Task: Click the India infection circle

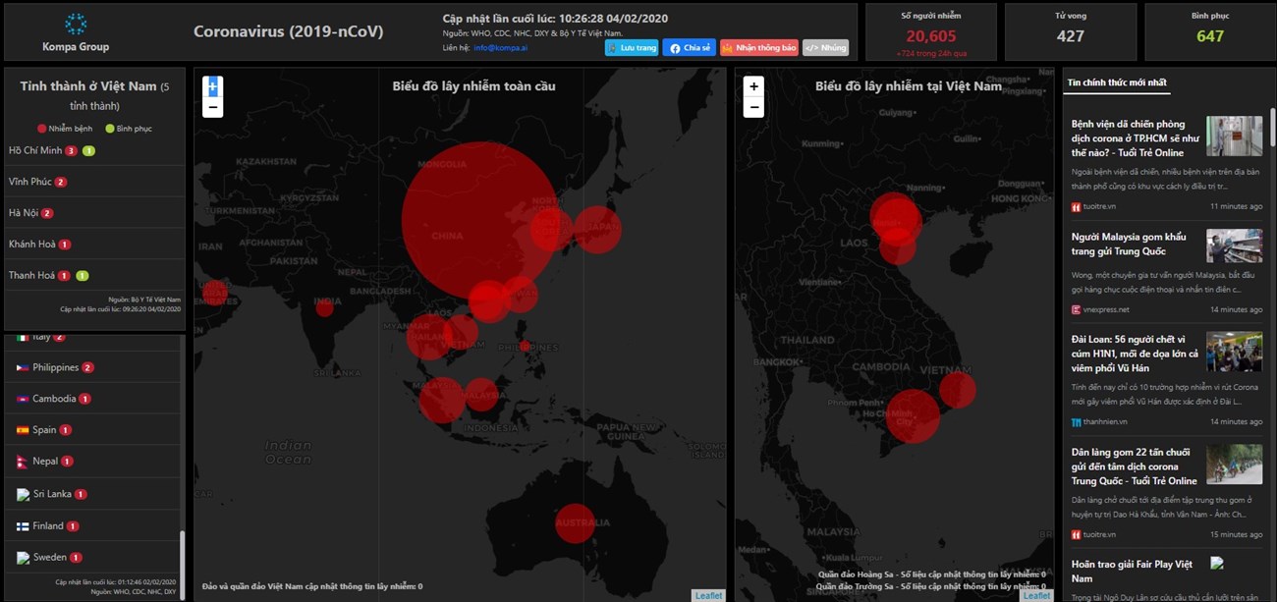Action: pos(325,307)
